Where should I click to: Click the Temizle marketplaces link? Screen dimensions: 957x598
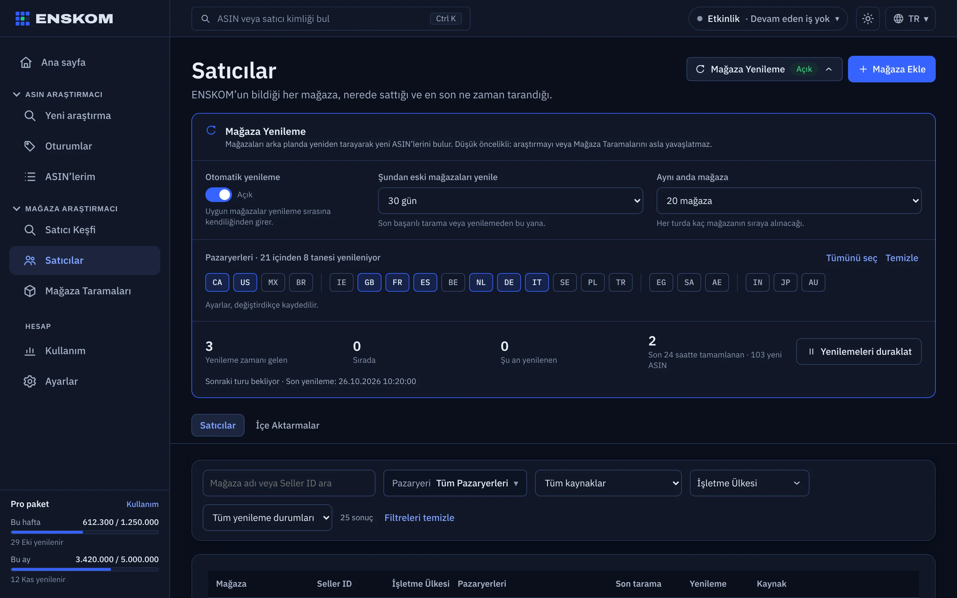(x=902, y=258)
